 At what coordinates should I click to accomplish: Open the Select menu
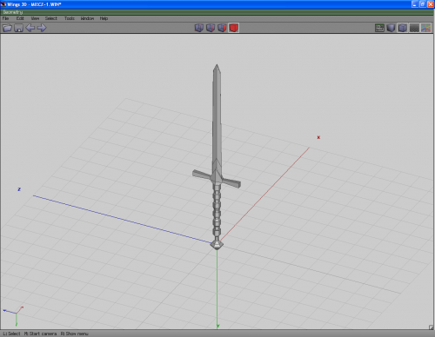[x=51, y=18]
